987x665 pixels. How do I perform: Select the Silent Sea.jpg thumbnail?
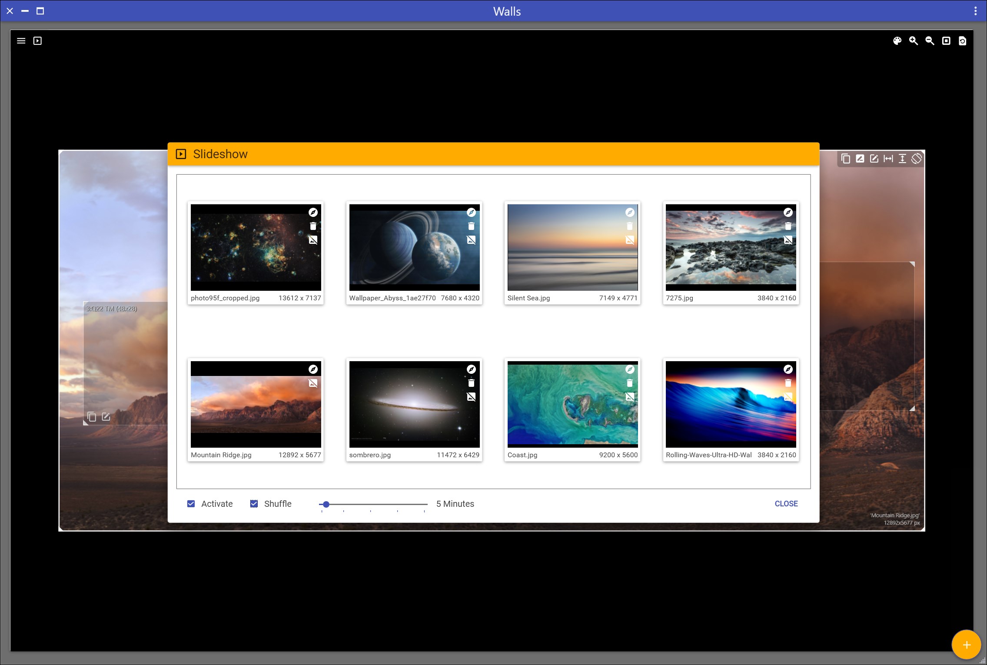coord(572,248)
